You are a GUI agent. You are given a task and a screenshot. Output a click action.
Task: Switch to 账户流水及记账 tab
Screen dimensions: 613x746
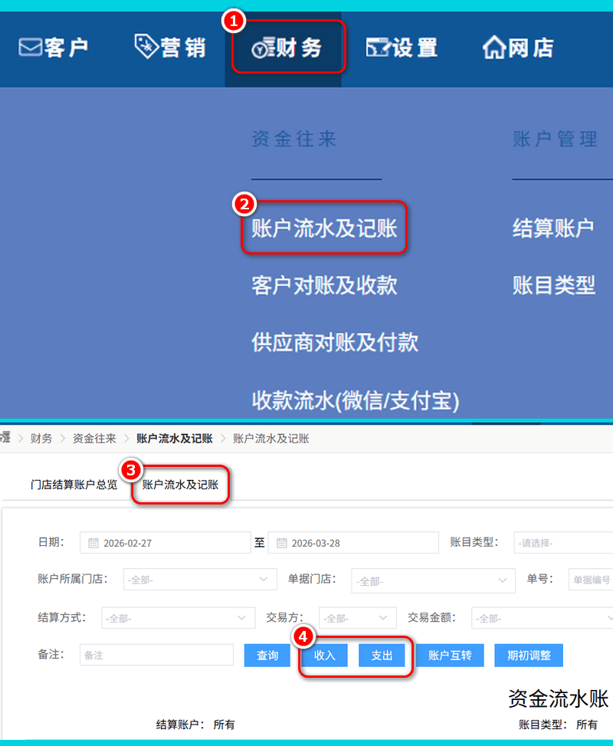tap(181, 485)
